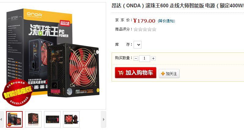Click the third rating star
The image size is (244, 130).
[x=145, y=29]
